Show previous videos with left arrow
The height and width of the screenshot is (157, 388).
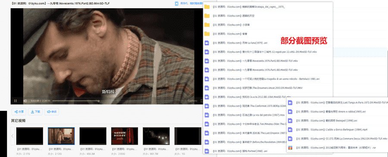(x=13, y=136)
